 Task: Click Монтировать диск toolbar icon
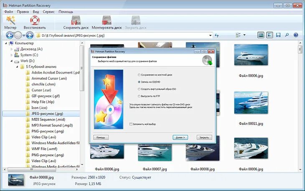(107, 20)
